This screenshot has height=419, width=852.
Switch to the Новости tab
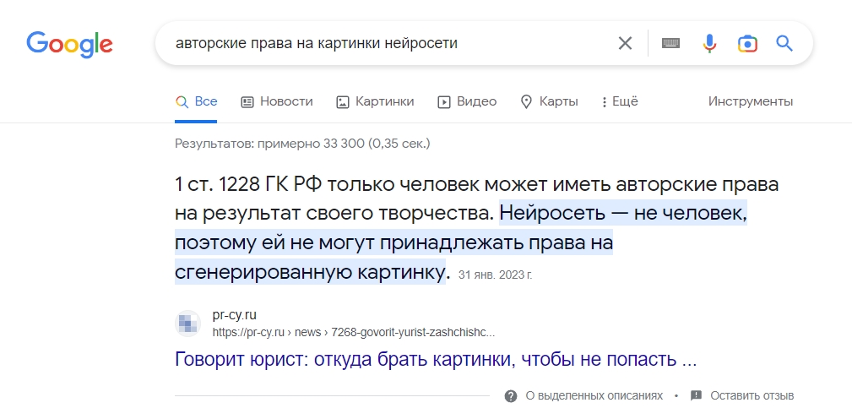(277, 101)
